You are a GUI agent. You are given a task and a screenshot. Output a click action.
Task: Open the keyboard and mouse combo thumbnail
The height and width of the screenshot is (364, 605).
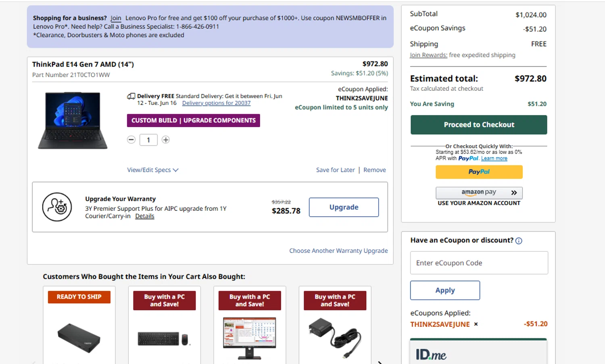[x=163, y=339]
